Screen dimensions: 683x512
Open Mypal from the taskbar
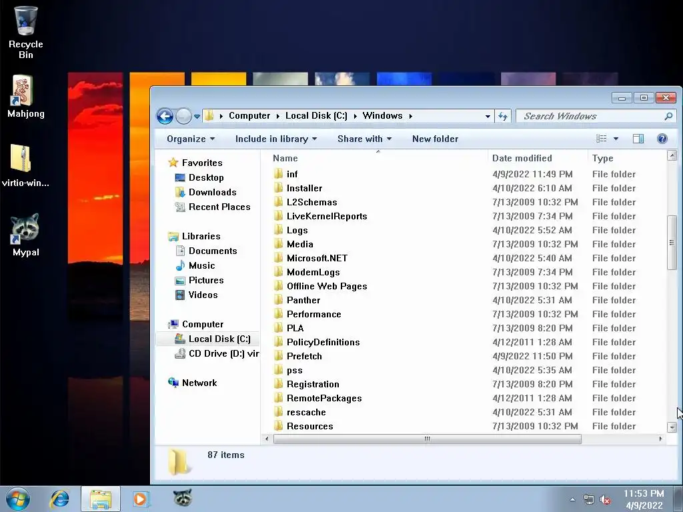tap(183, 497)
